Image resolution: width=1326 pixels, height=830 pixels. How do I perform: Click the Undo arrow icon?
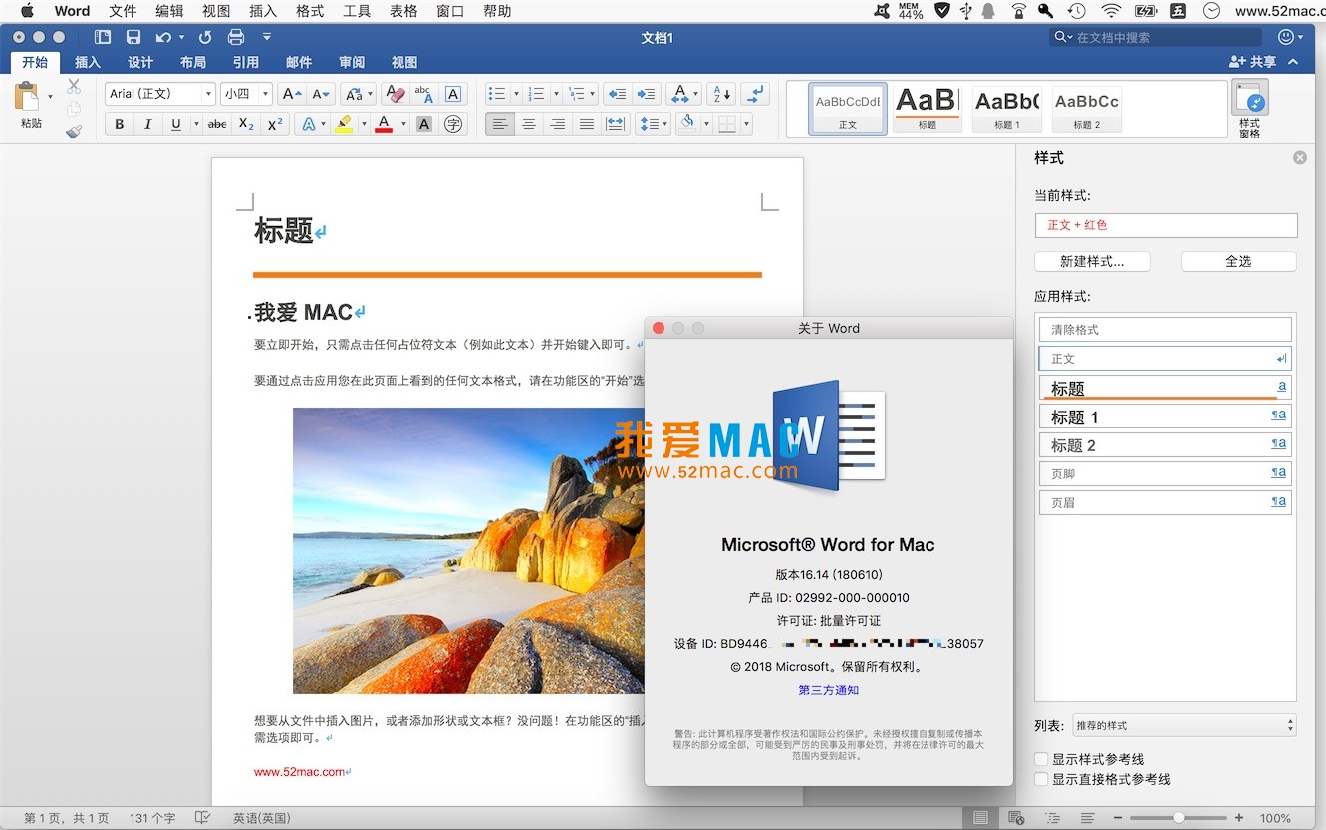163,37
